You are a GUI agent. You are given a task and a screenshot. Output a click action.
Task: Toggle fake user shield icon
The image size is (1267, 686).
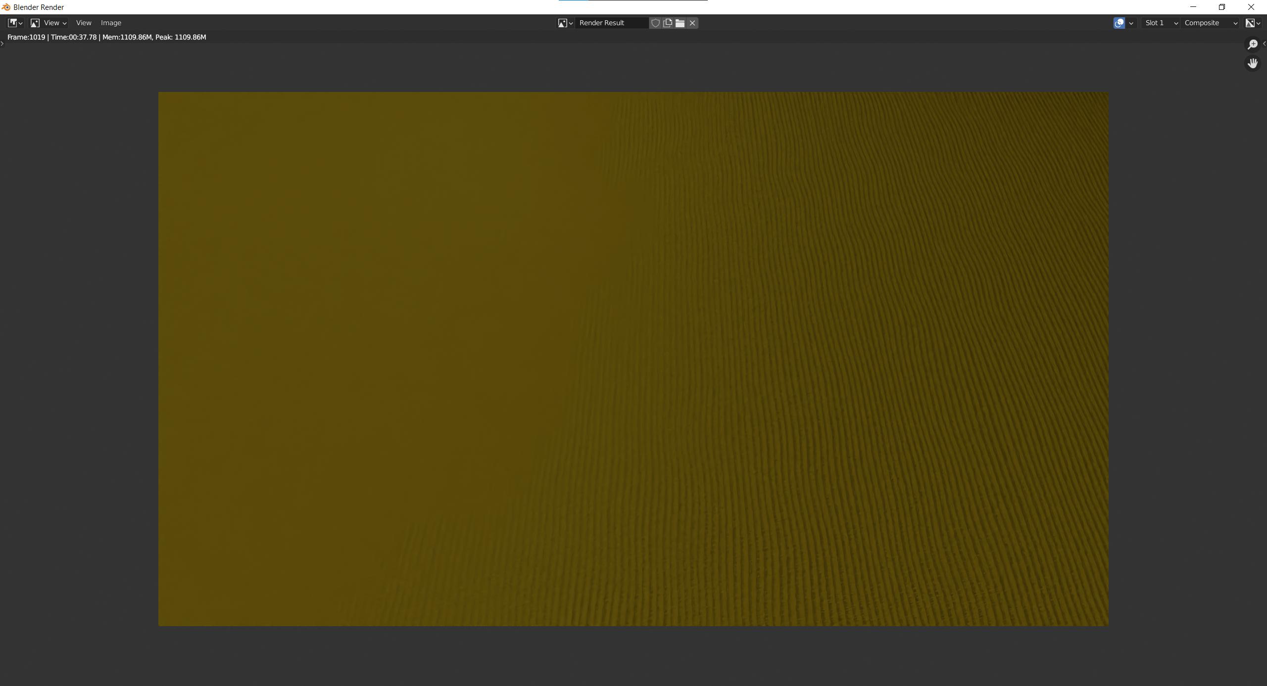(655, 23)
